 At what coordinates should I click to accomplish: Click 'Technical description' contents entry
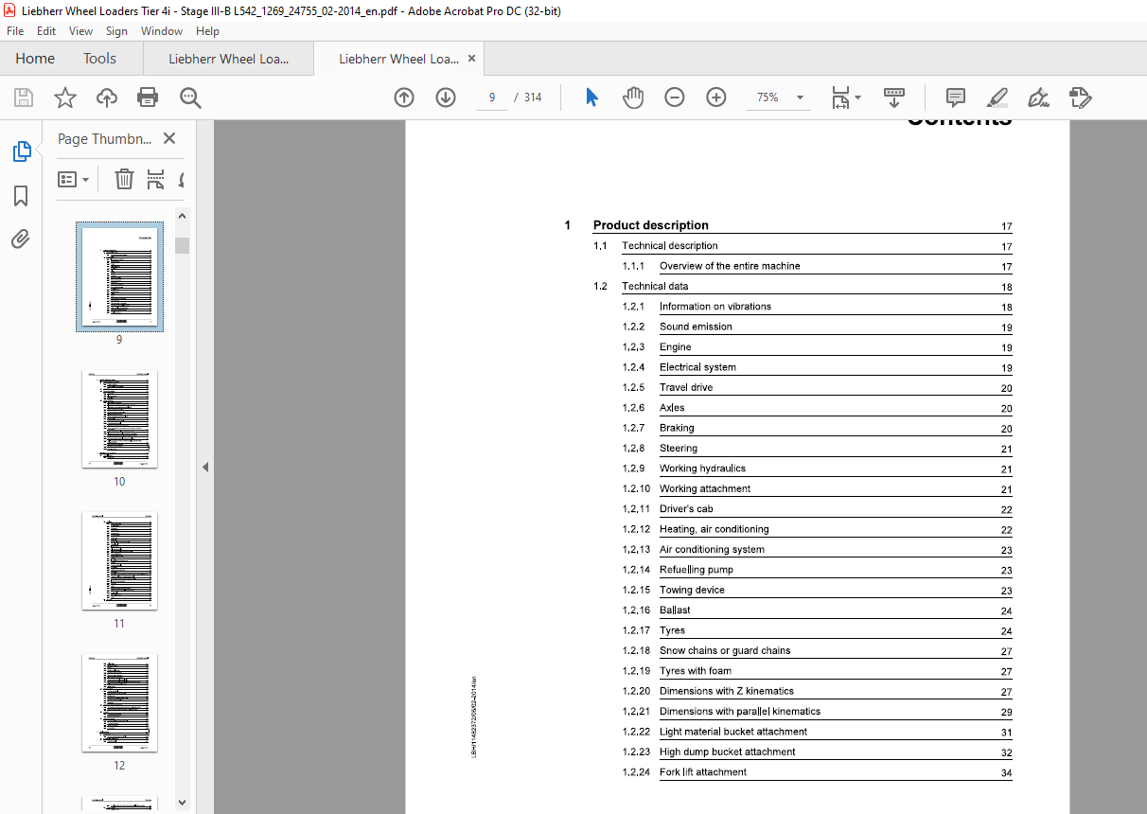[x=670, y=246]
